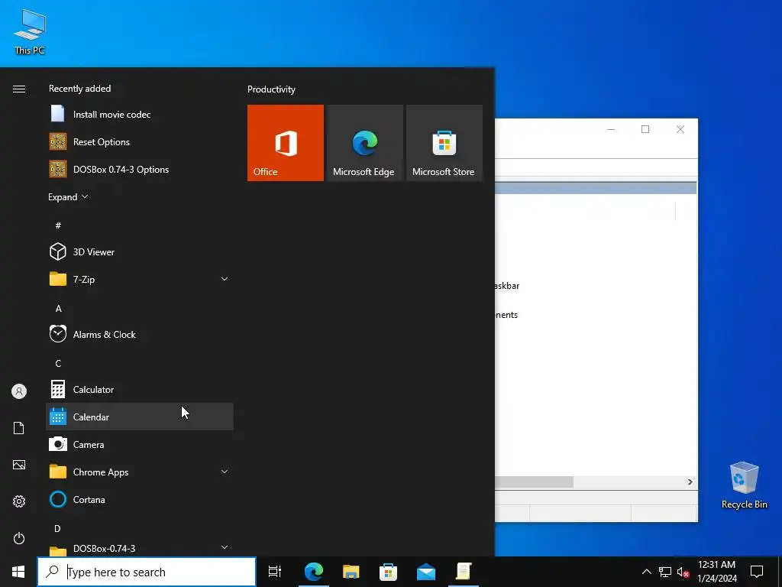Launch the Calculator app
Viewport: 782px width, 587px height.
pyautogui.click(x=140, y=389)
